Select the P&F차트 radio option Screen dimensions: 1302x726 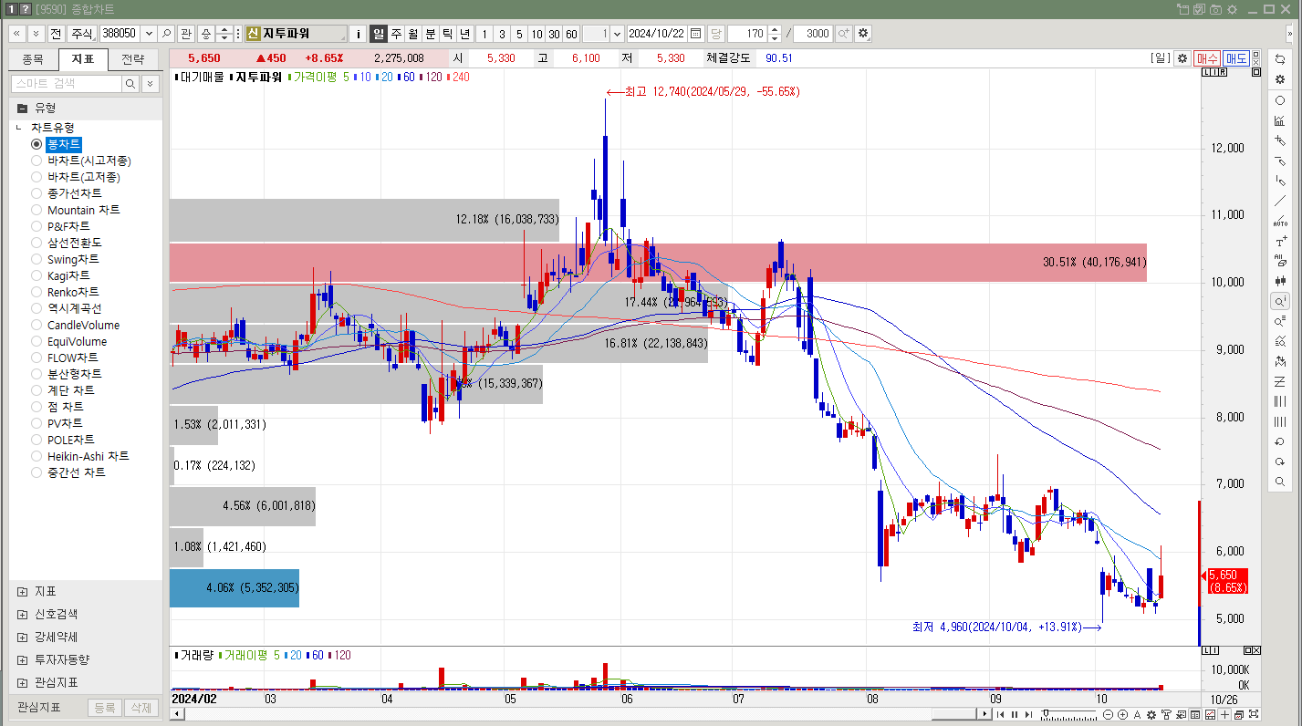point(36,226)
